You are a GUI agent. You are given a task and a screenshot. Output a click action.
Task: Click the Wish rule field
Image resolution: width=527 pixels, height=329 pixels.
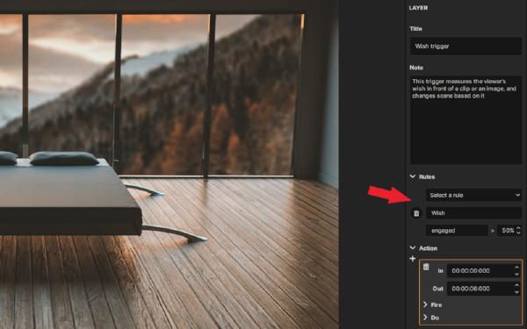click(474, 213)
